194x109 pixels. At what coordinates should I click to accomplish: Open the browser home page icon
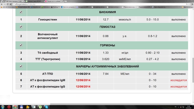click(11, 4)
